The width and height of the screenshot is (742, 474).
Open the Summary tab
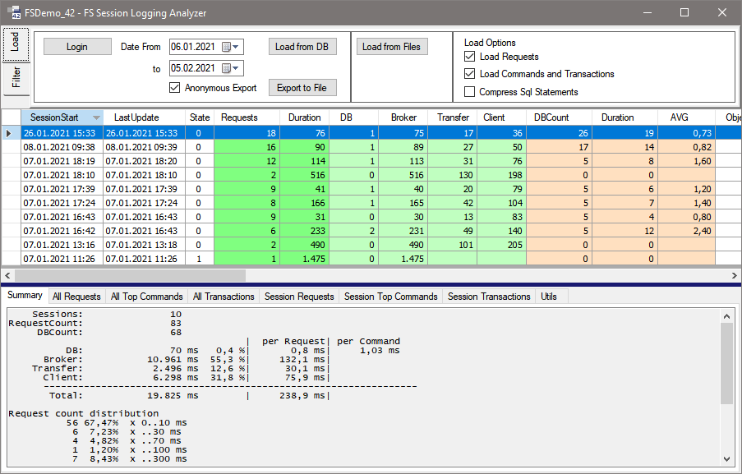(x=25, y=295)
